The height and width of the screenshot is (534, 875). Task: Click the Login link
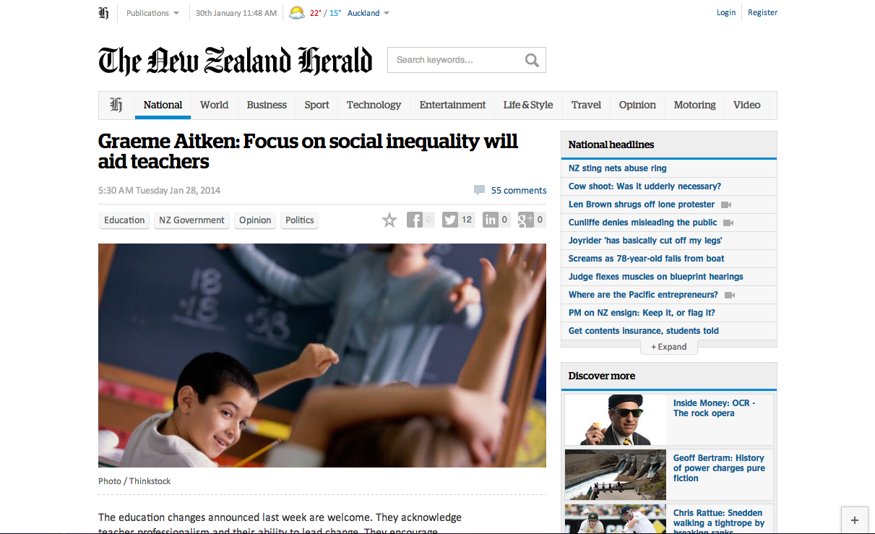(726, 12)
